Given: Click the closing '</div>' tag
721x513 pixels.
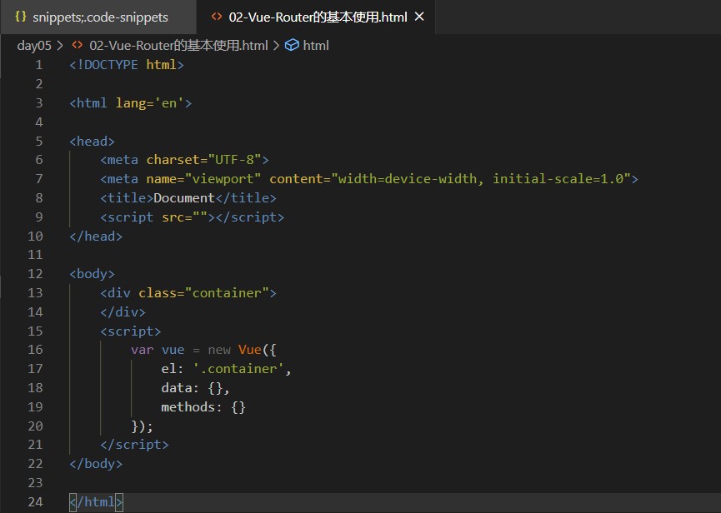Looking at the screenshot, I should pyautogui.click(x=123, y=312).
